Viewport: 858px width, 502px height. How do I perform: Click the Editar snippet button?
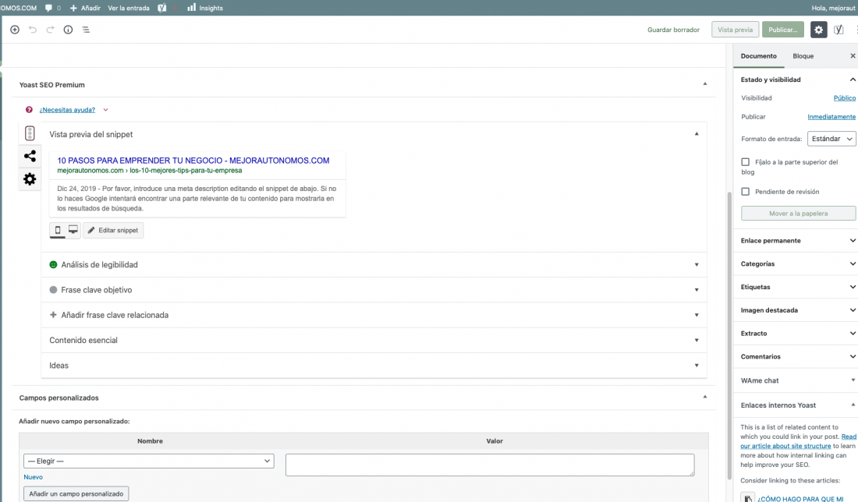[x=113, y=230]
